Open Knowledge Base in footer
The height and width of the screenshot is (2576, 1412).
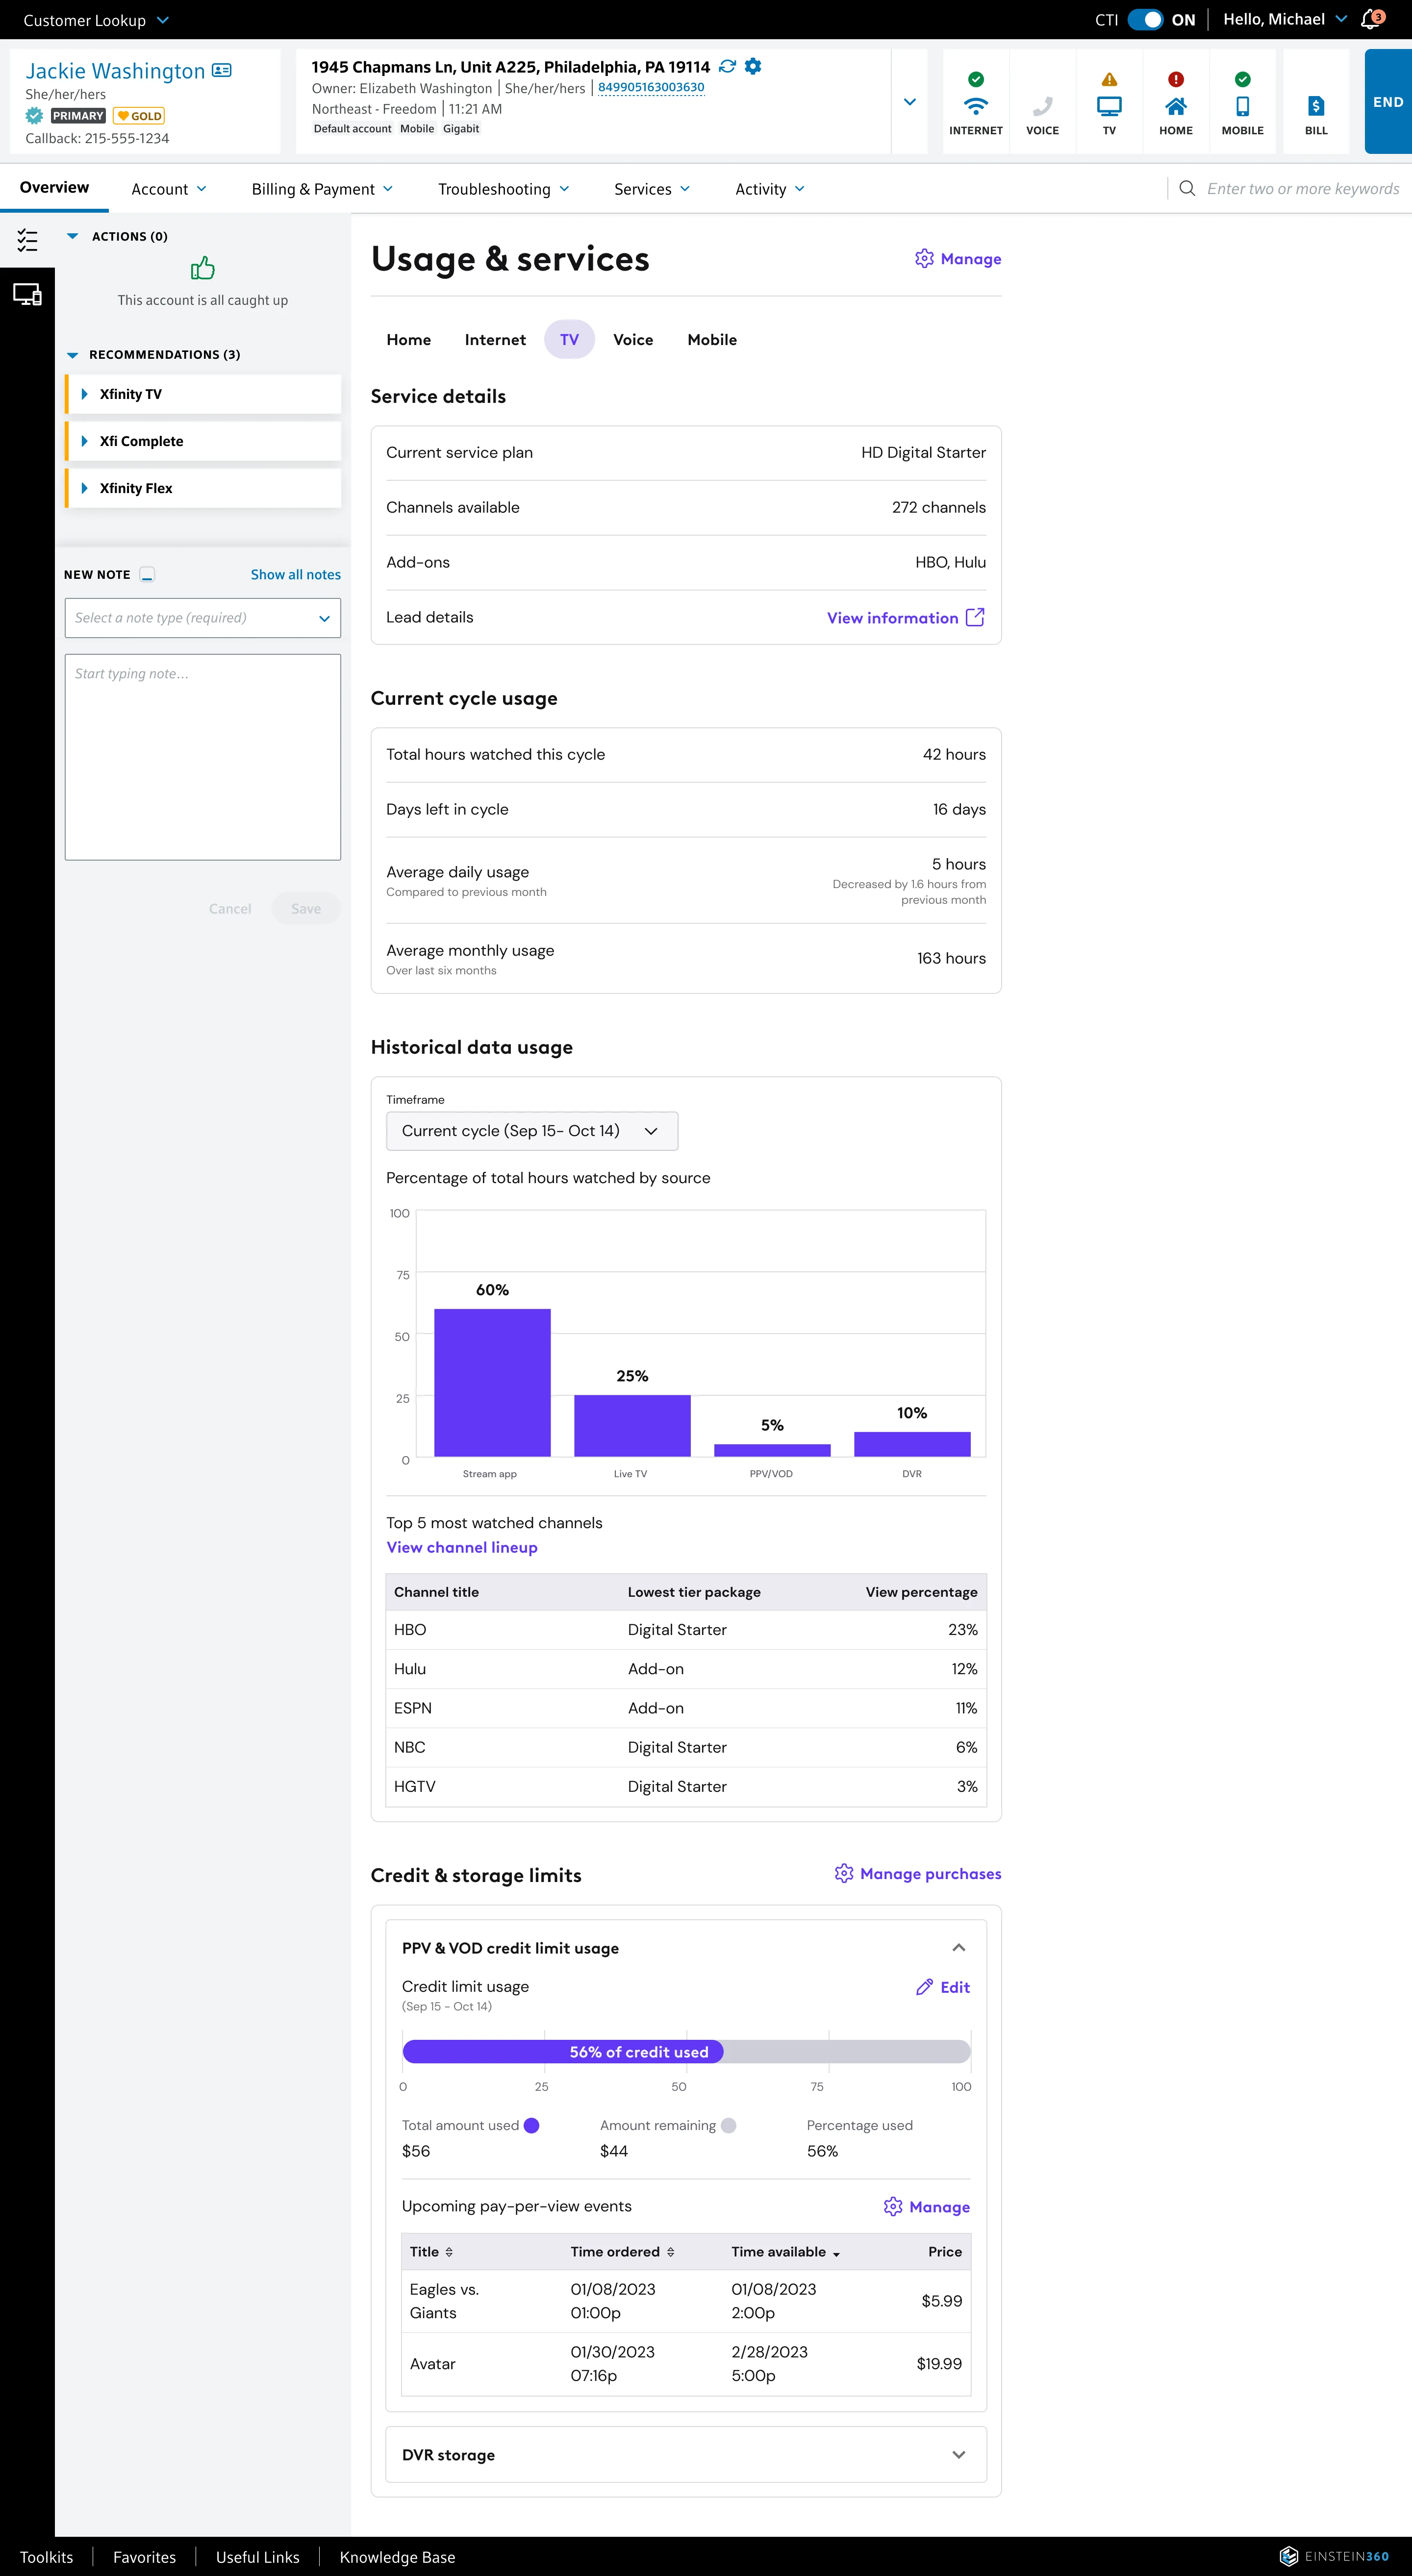click(x=397, y=2557)
